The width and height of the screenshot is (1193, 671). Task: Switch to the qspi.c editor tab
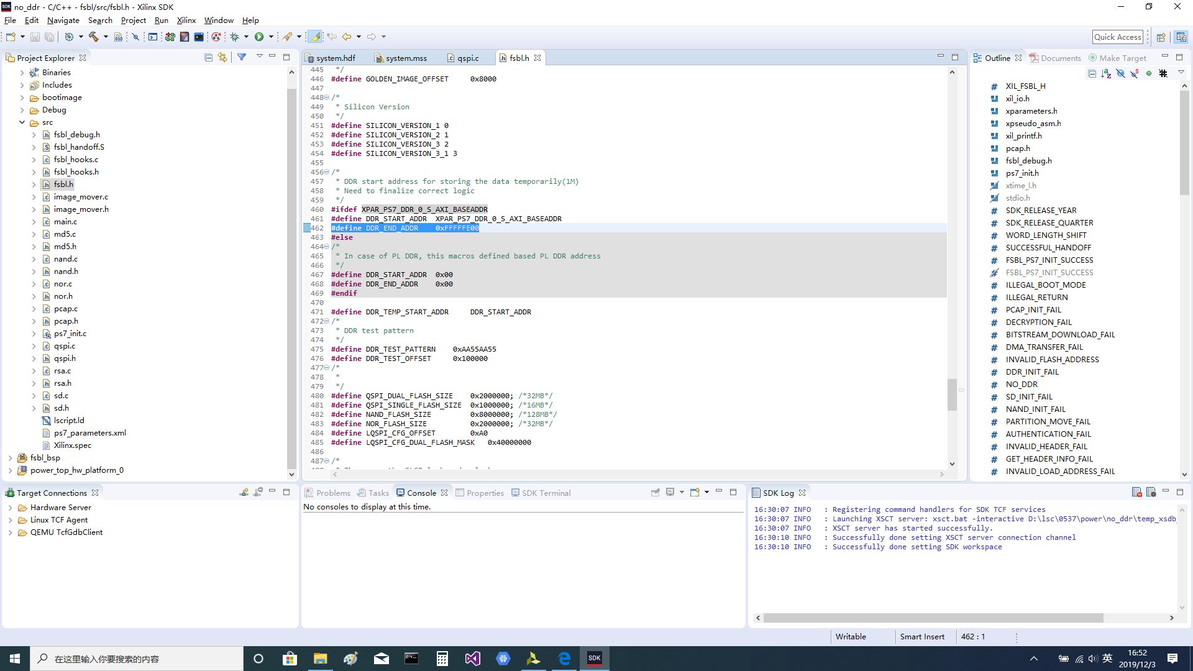[x=467, y=58]
